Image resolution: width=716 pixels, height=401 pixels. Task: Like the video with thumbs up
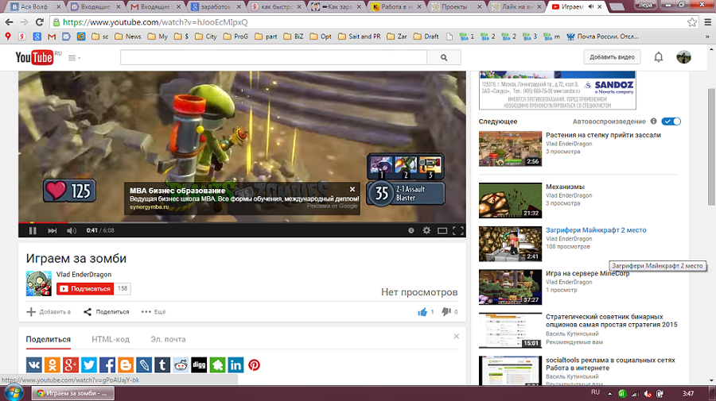coord(422,312)
